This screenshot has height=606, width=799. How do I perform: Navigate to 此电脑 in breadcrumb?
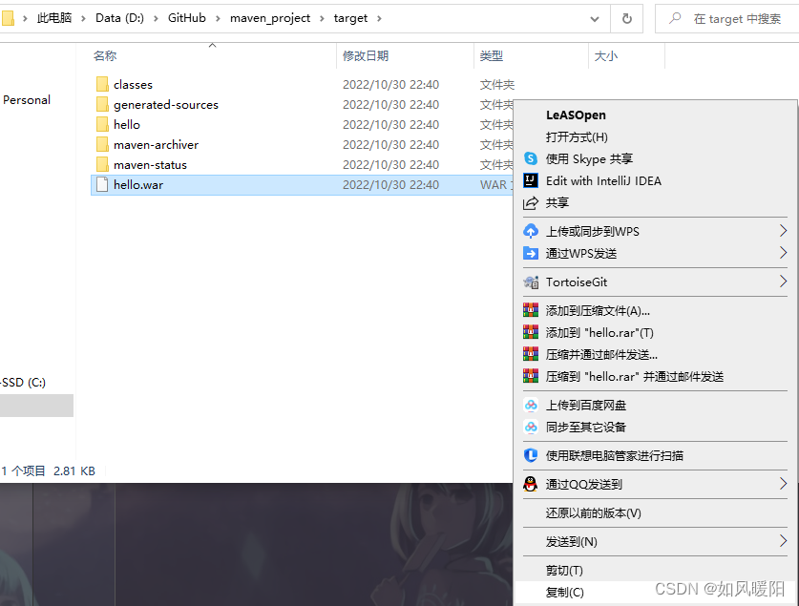(x=54, y=18)
